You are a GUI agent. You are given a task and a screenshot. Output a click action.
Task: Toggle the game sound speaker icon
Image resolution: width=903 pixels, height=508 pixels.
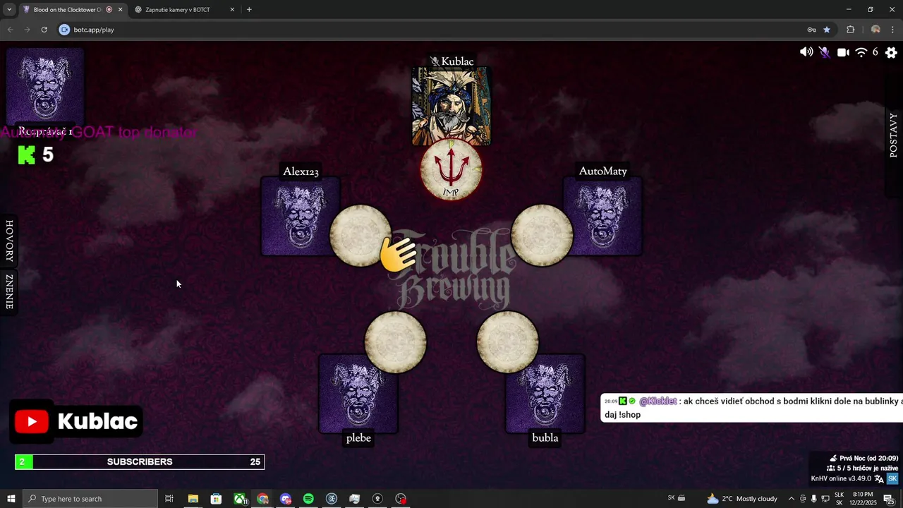(x=806, y=52)
